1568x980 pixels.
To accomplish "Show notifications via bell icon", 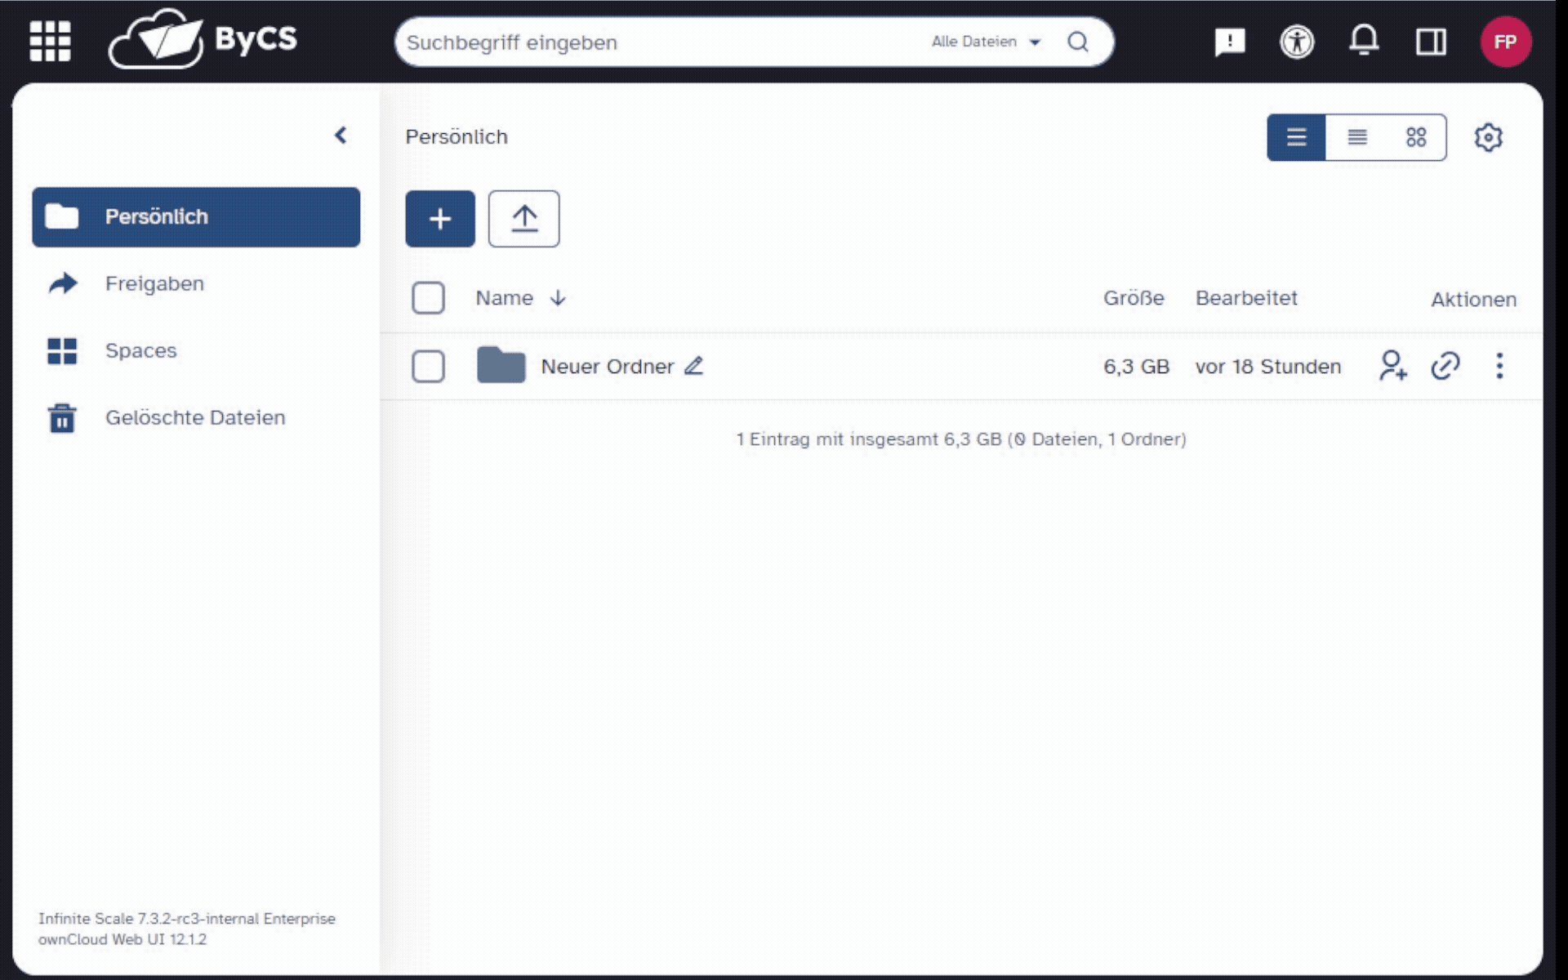I will 1364,41.
